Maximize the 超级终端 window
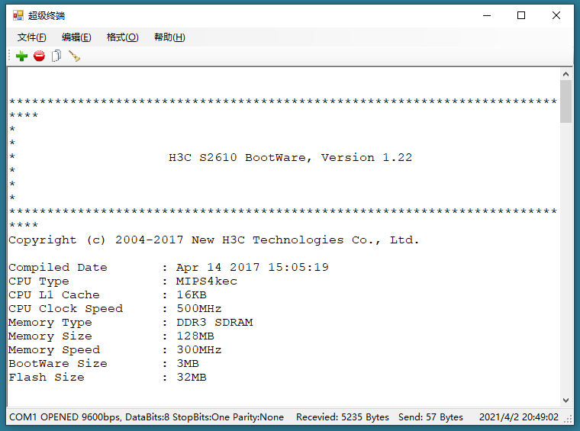 click(521, 15)
